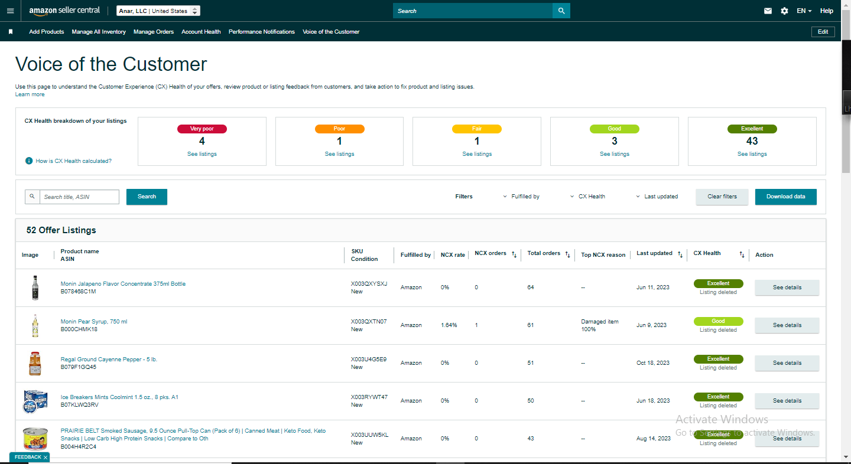
Task: Open the Monin Jalapeno product thumbnail
Action: coord(35,288)
